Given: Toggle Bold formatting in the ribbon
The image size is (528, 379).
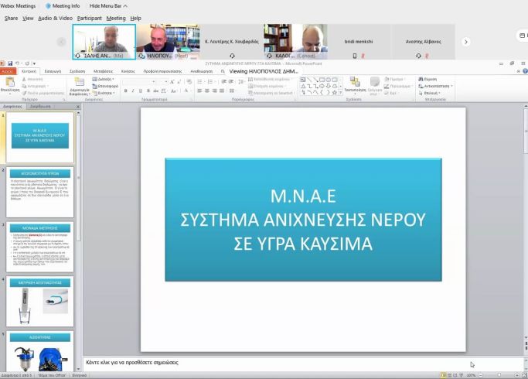Looking at the screenshot, I should [125, 91].
